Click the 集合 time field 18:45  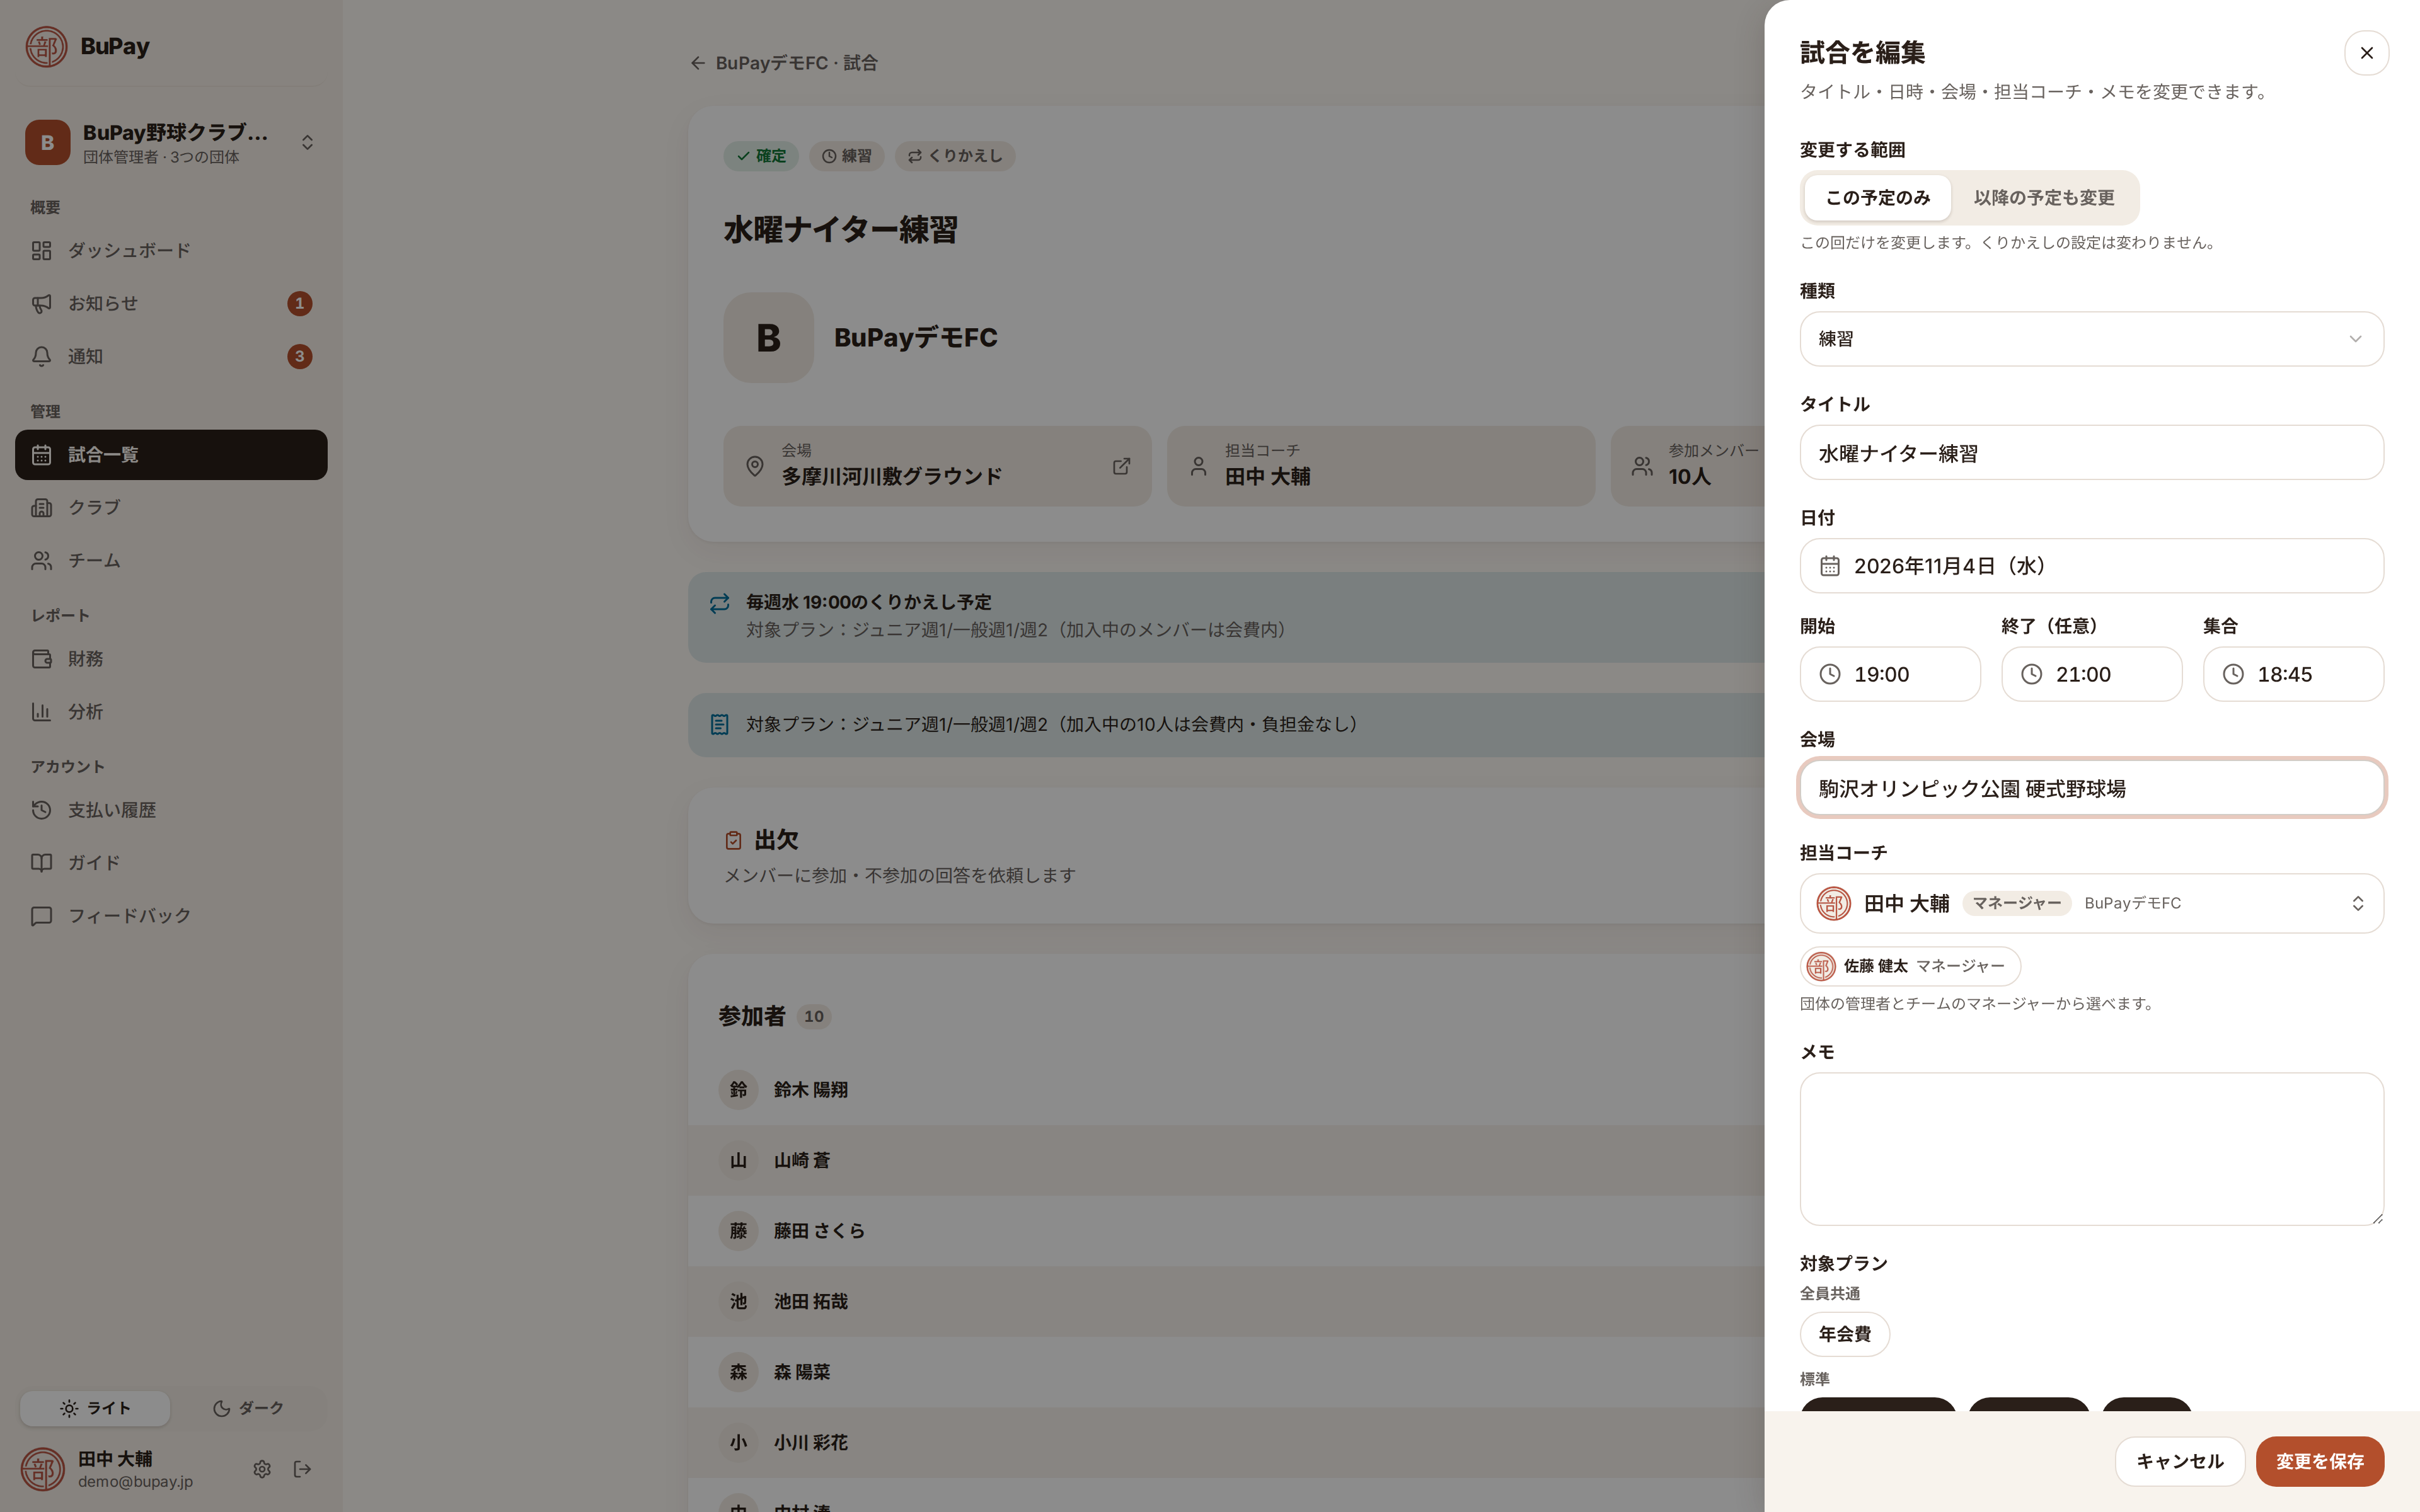tap(2293, 674)
